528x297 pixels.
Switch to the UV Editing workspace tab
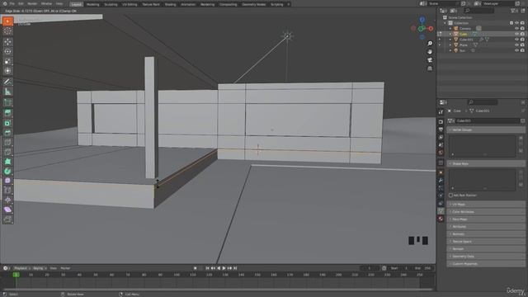point(130,4)
